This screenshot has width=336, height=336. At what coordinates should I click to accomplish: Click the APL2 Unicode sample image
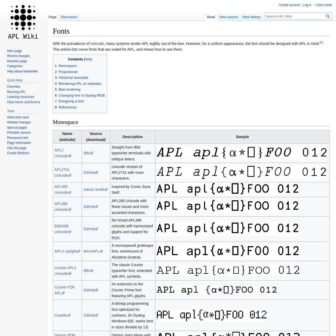click(x=242, y=153)
